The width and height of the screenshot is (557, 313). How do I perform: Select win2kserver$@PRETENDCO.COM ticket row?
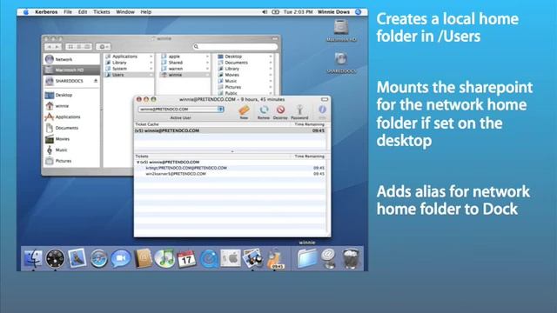(230, 174)
